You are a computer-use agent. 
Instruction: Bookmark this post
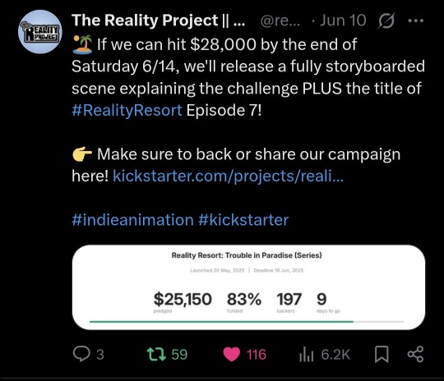[382, 355]
